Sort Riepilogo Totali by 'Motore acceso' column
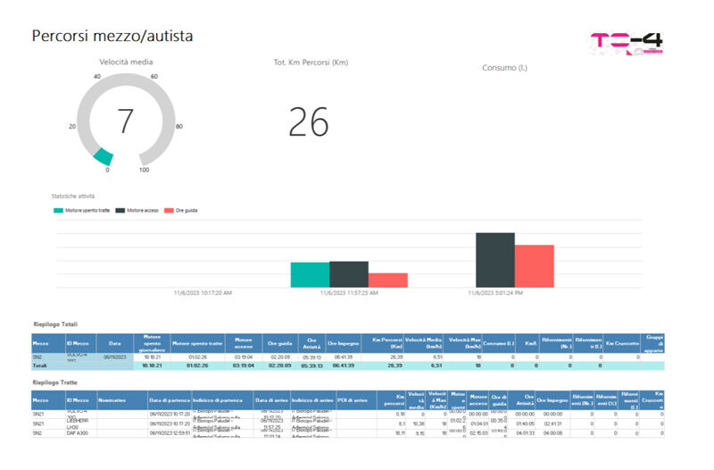The width and height of the screenshot is (714, 470). point(244,342)
